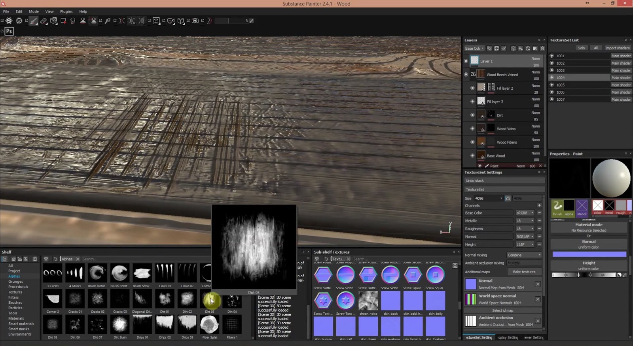The height and width of the screenshot is (346, 633).
Task: Hide the Wood Beech Veined folder
Action: tap(466, 74)
